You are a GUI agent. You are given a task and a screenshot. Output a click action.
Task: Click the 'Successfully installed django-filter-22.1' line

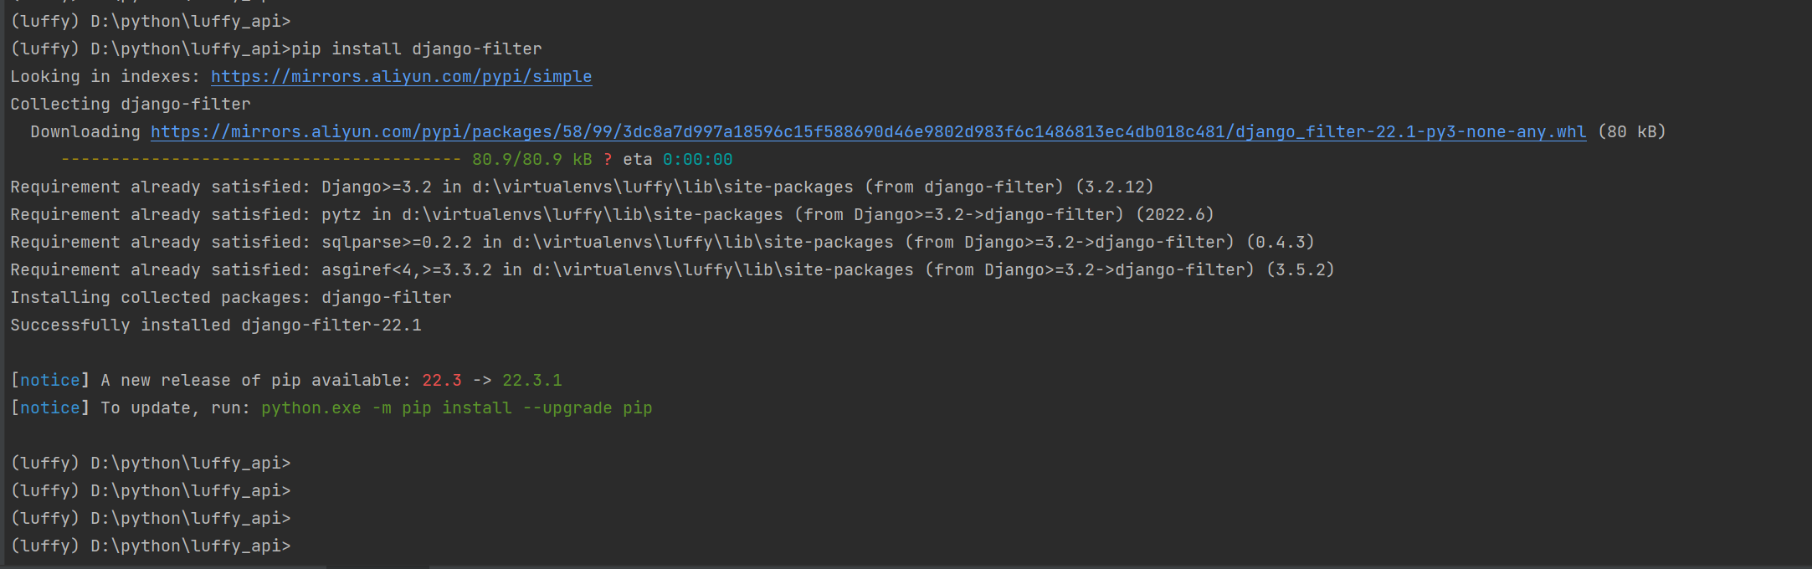216,325
